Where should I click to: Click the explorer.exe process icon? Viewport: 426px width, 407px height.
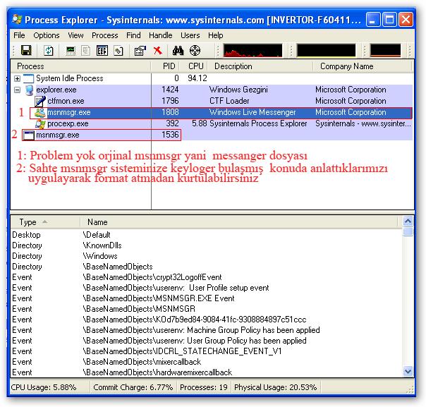tap(30, 90)
